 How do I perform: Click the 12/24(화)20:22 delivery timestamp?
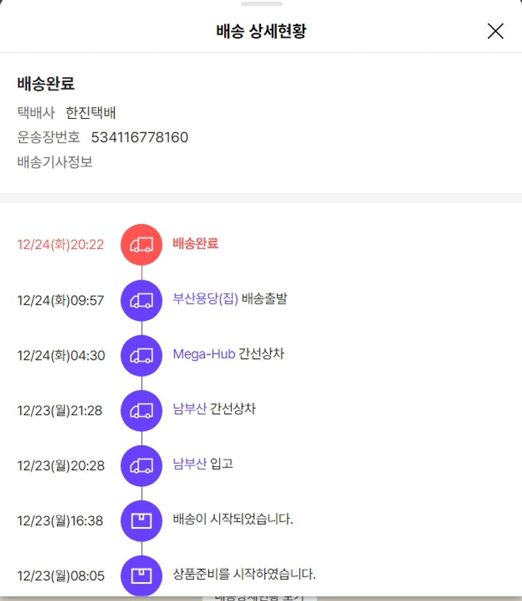[61, 245]
